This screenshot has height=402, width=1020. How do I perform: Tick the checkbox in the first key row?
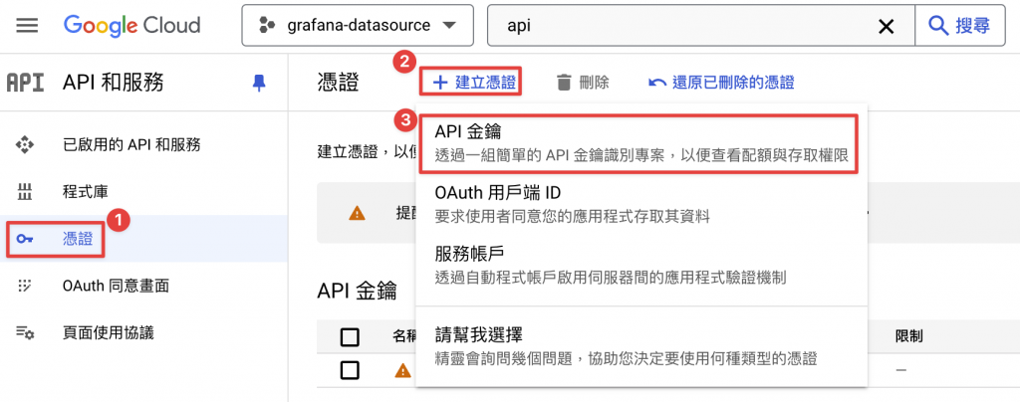[350, 371]
